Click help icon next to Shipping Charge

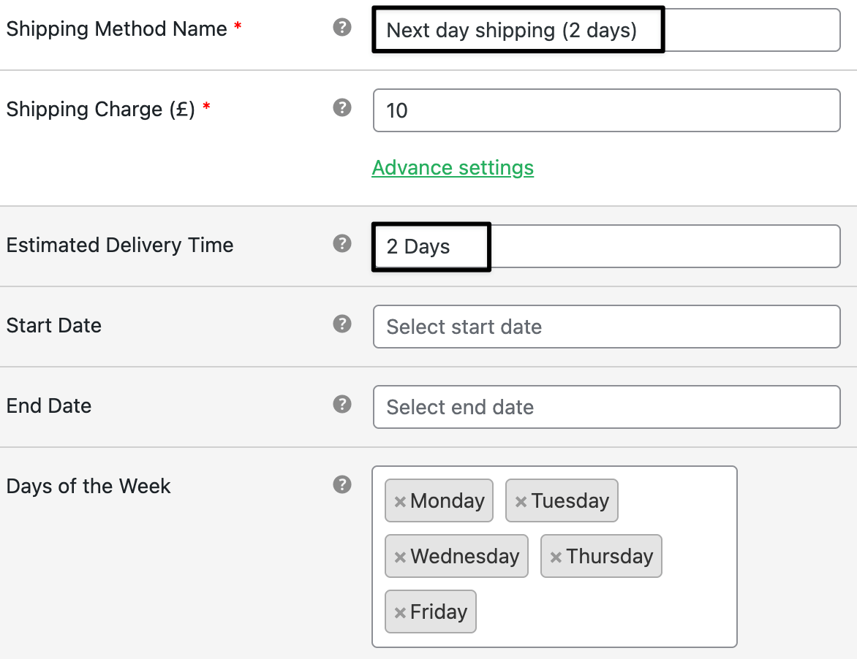click(x=342, y=107)
